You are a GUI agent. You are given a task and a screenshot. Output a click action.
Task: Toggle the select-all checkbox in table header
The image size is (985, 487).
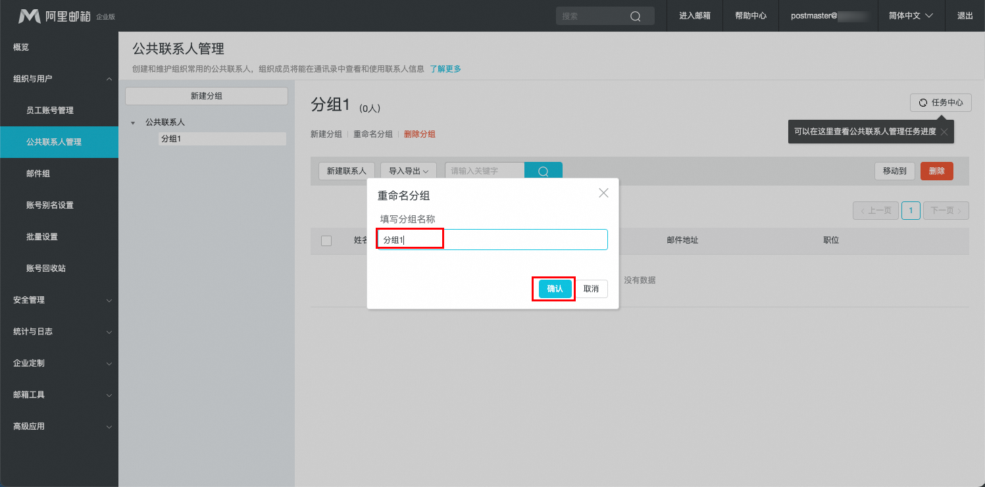click(x=326, y=241)
